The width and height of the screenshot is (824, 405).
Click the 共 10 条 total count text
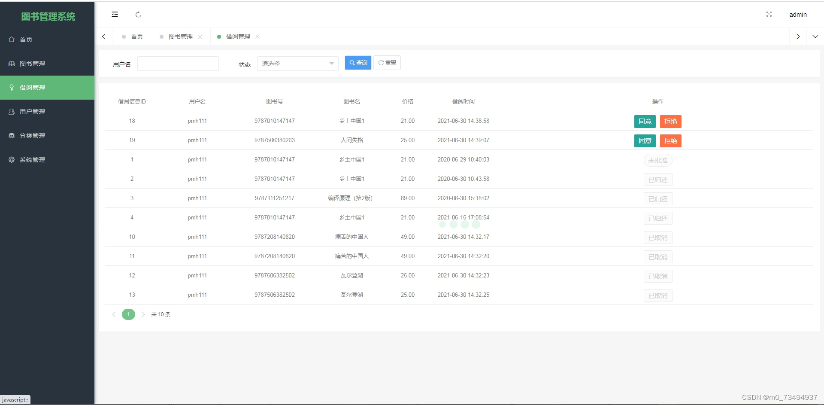coord(161,314)
